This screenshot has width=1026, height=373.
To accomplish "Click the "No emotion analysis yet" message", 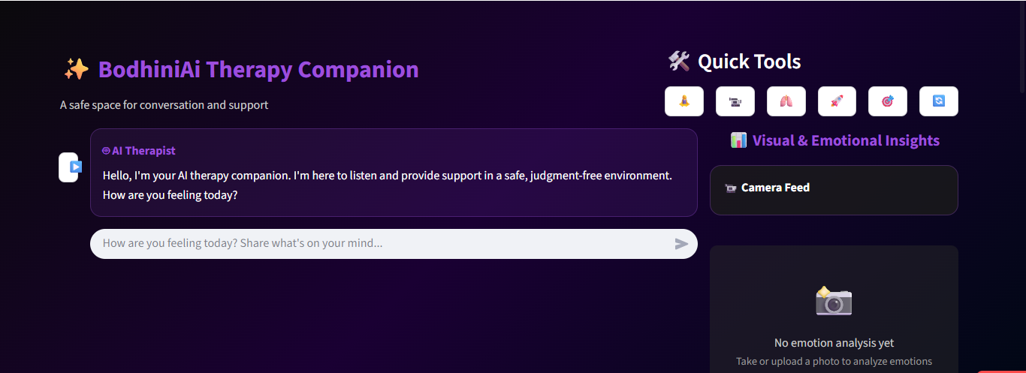I will point(834,343).
